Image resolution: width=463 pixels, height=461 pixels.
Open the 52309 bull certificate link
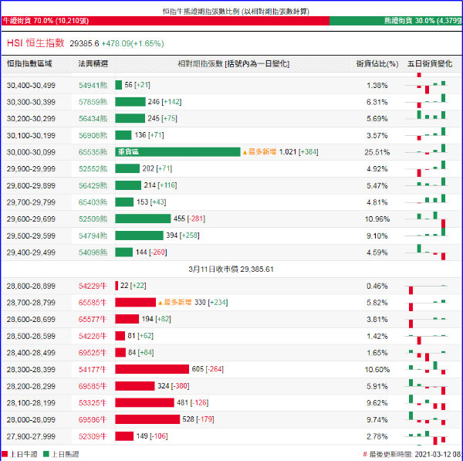pyautogui.click(x=93, y=436)
